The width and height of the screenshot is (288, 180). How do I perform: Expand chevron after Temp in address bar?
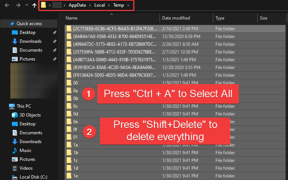coord(128,5)
